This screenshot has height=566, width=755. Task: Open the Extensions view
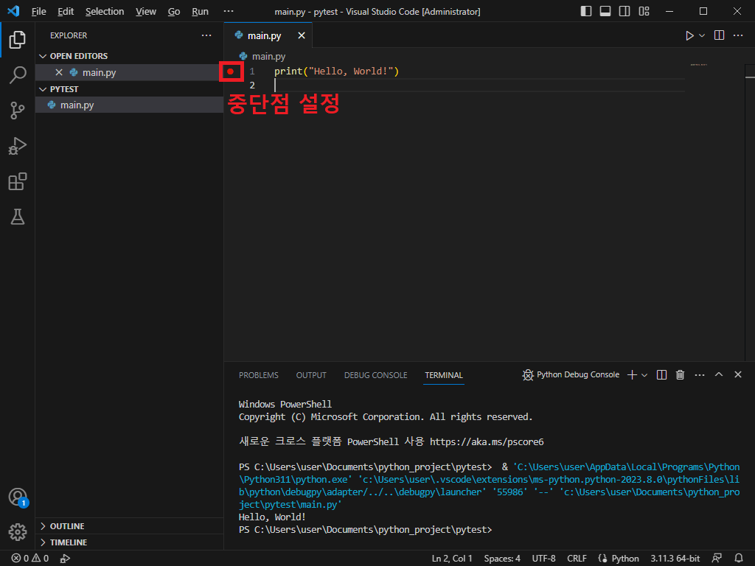(x=18, y=181)
